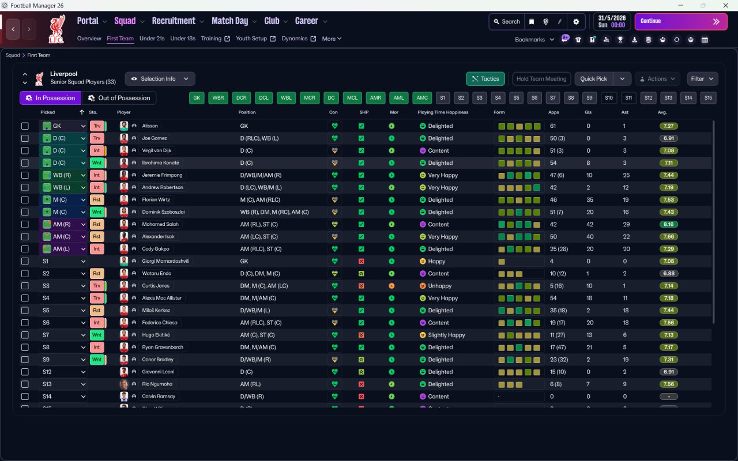The height and width of the screenshot is (461, 738).
Task: Open the WB (R) position dropdown for Frimpong
Action: 63,175
